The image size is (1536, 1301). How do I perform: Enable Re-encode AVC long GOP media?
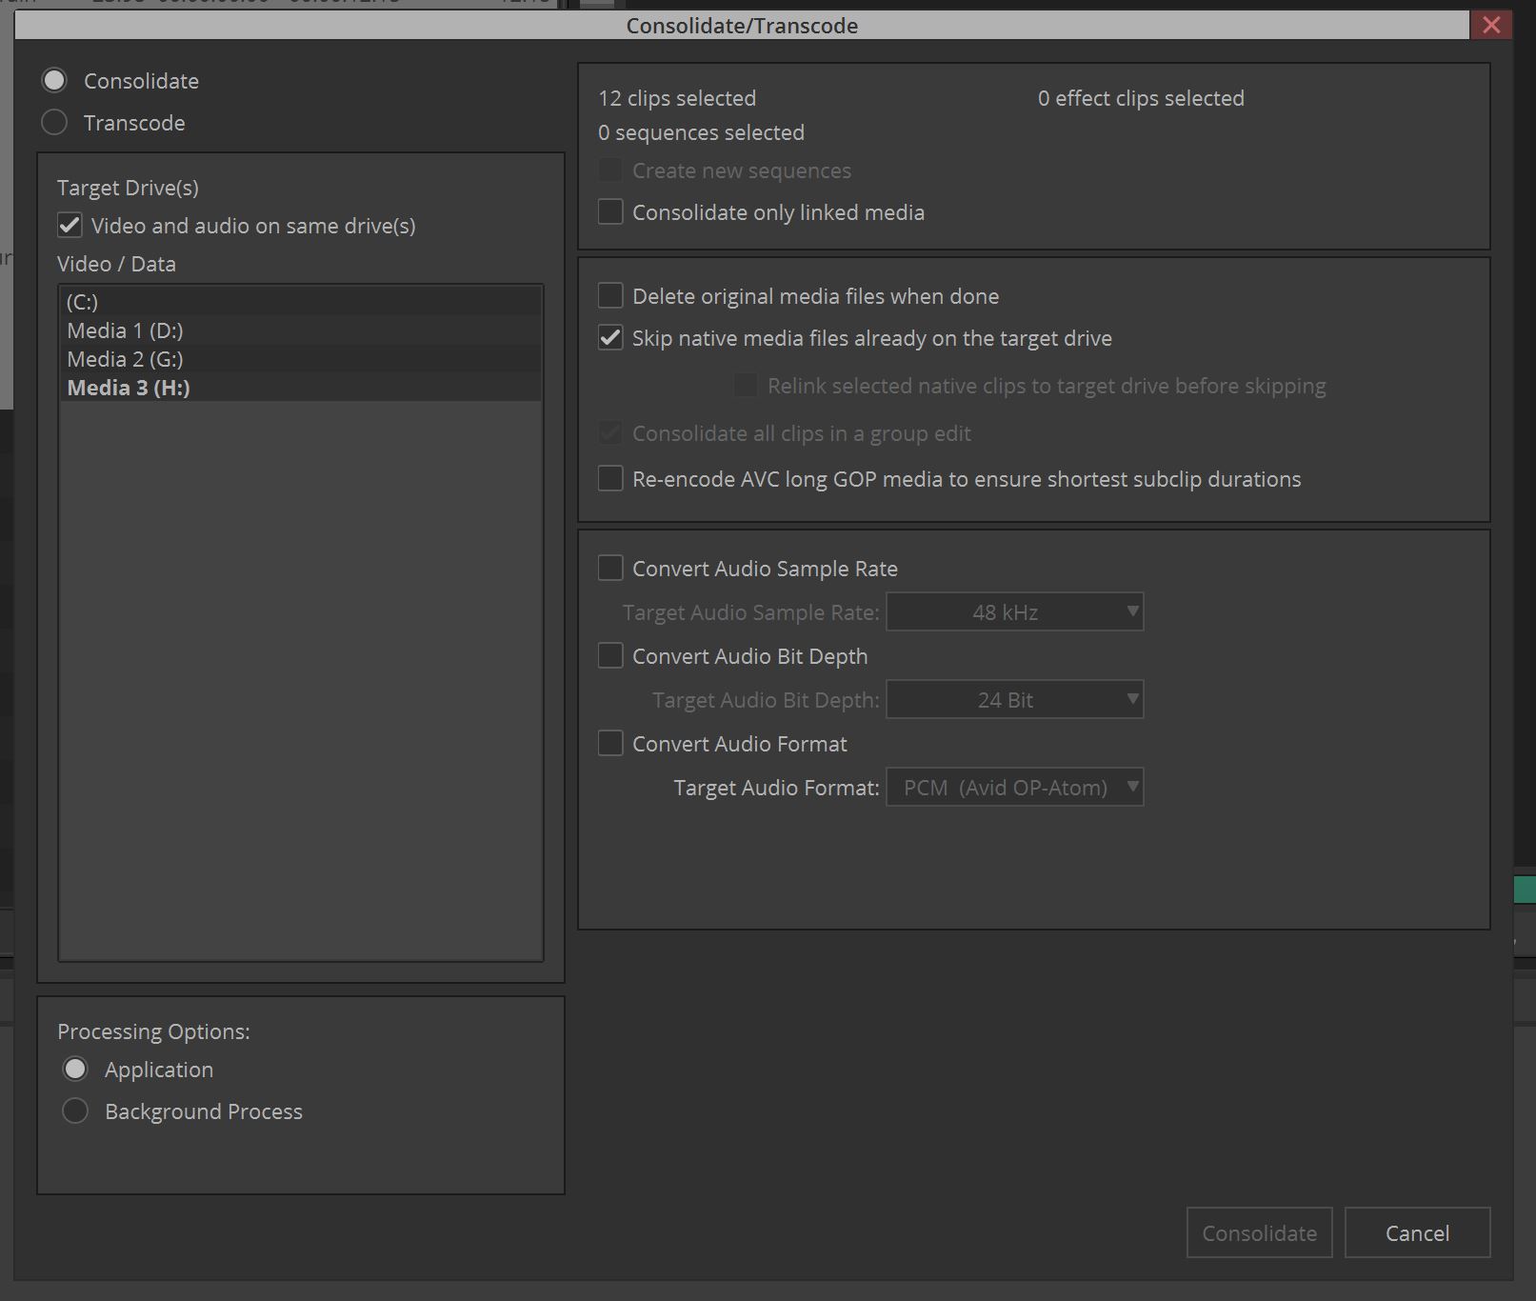pyautogui.click(x=610, y=479)
